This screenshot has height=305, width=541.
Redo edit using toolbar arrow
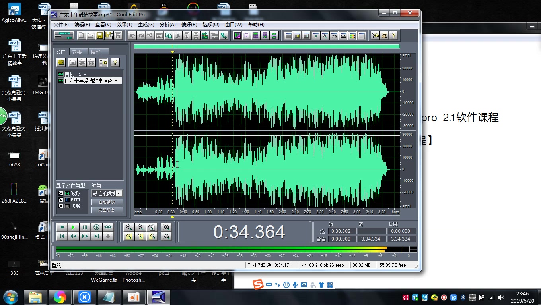pos(141,35)
